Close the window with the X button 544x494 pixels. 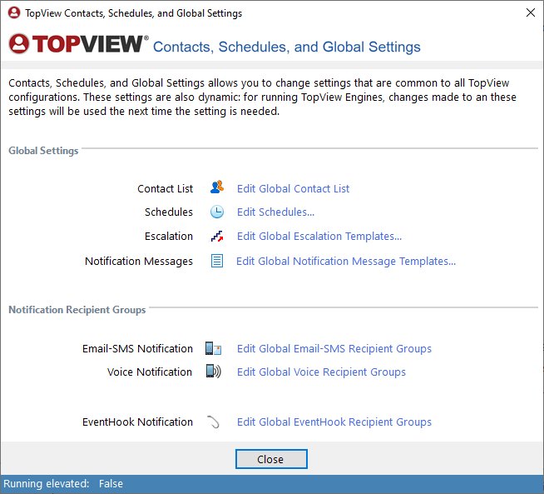point(530,12)
